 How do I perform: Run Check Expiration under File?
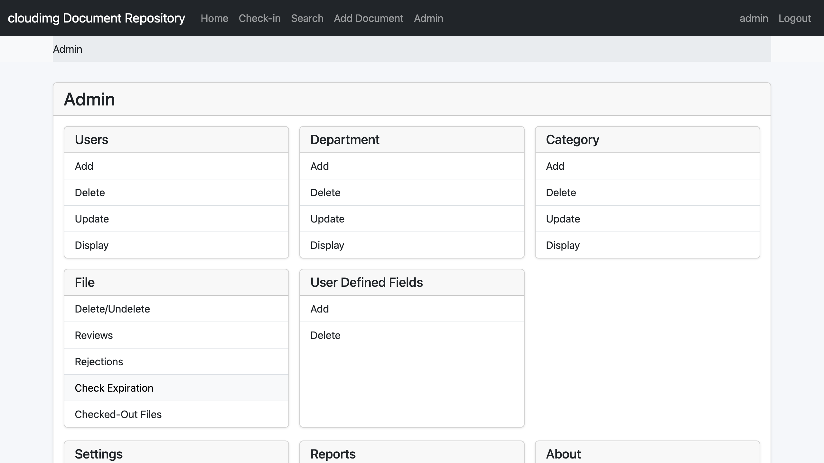point(176,388)
